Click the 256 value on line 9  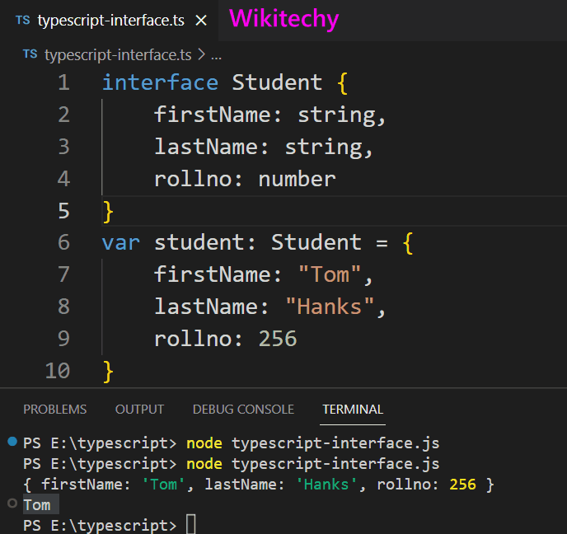tap(278, 339)
